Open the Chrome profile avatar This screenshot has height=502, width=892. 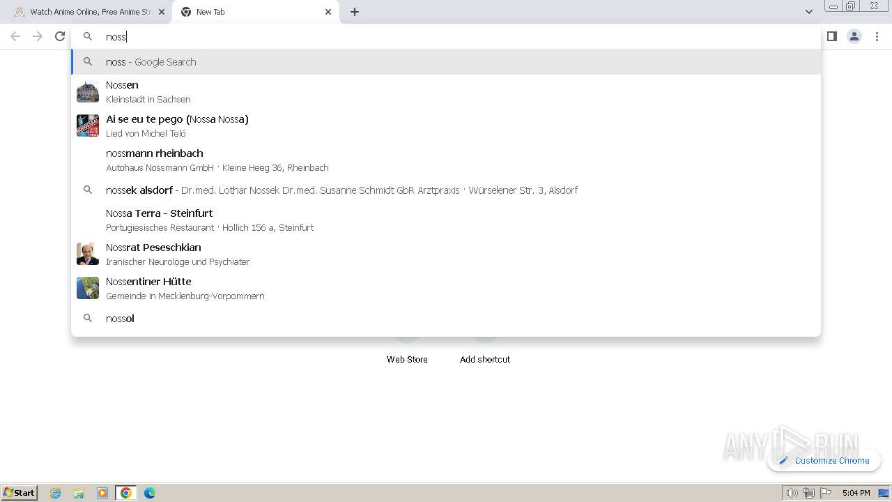[854, 36]
